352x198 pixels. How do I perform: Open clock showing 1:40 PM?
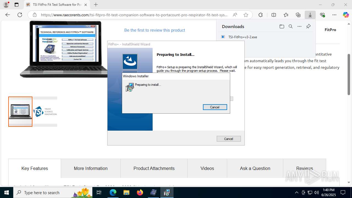(x=328, y=193)
